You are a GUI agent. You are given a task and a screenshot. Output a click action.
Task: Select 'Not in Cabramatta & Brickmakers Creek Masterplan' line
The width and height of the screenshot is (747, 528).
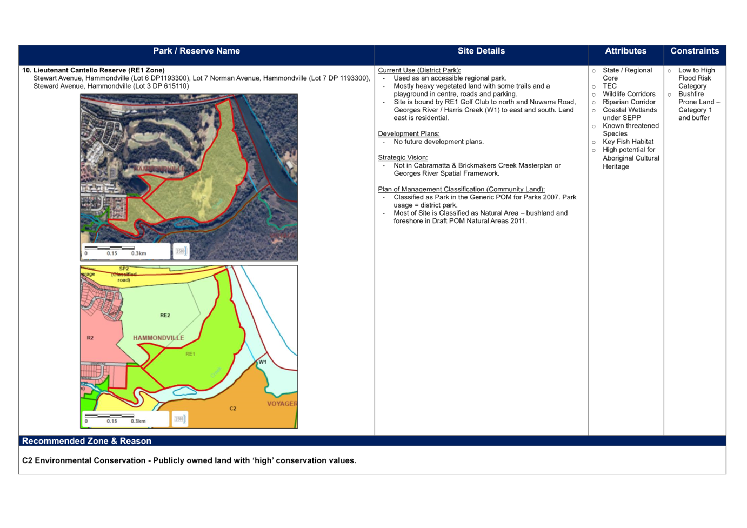click(x=477, y=165)
